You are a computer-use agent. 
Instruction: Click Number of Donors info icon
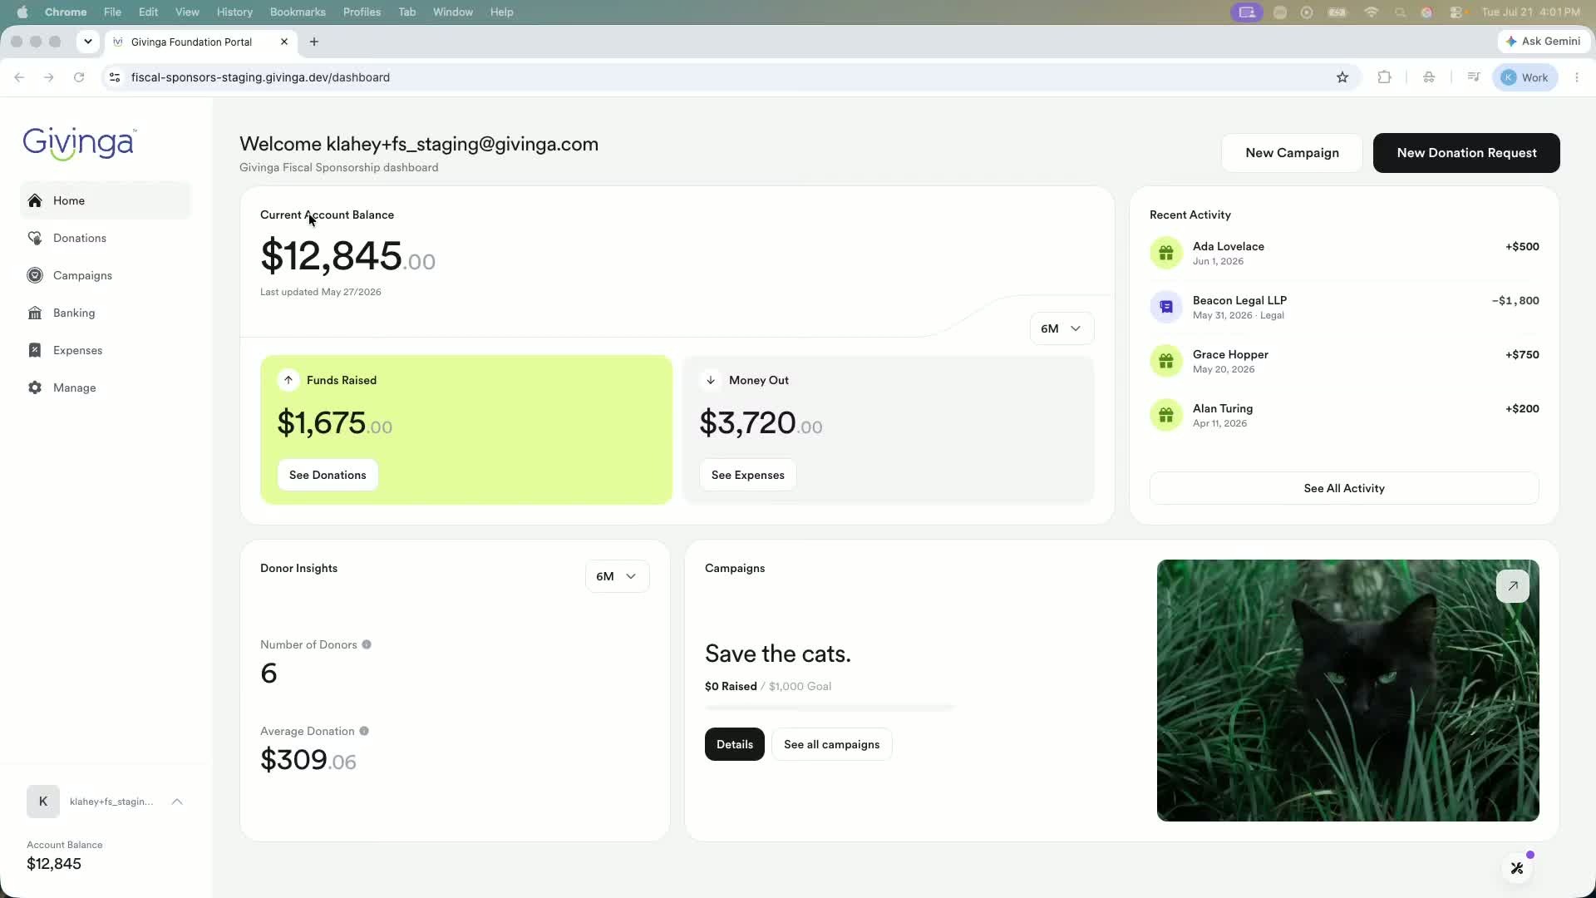pos(367,644)
